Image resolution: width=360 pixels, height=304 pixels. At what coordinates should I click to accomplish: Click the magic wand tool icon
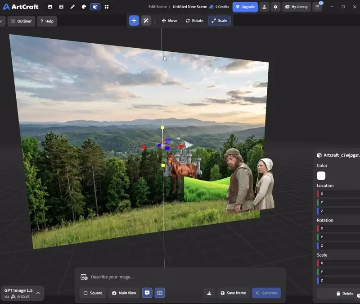tap(146, 21)
